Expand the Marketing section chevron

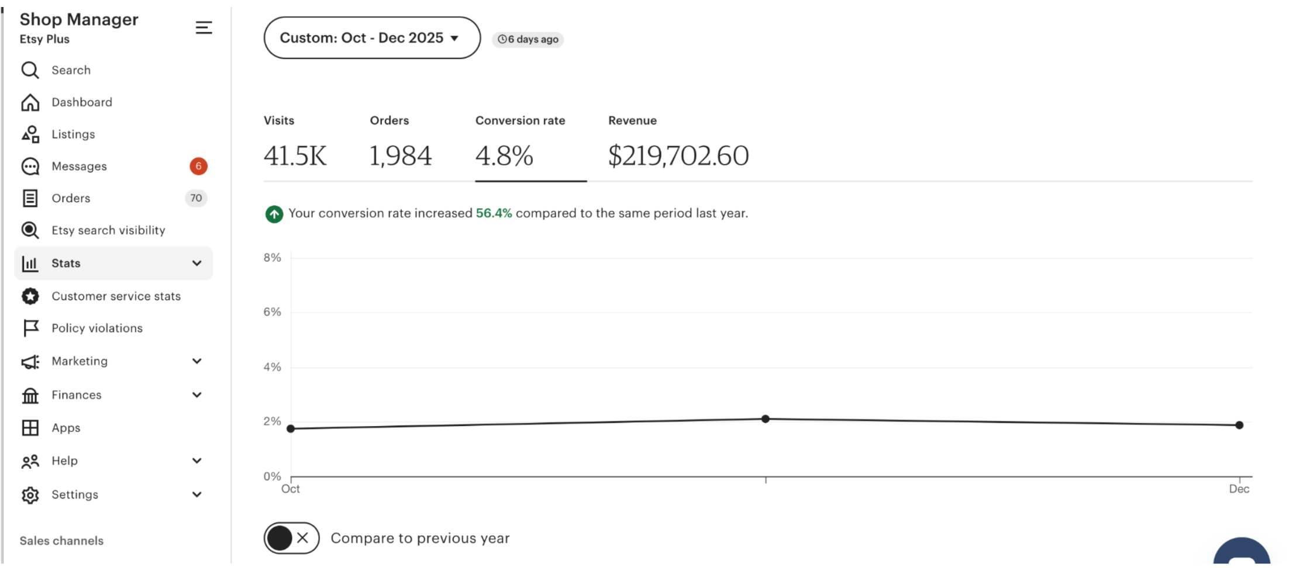pyautogui.click(x=197, y=361)
